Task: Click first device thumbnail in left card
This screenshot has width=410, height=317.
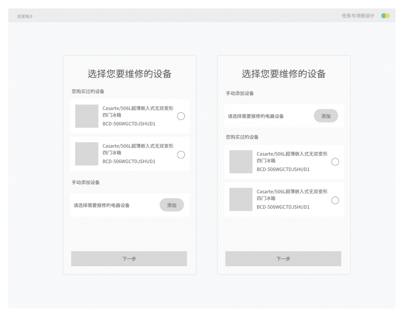Action: click(x=87, y=116)
